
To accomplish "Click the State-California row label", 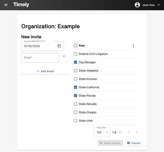I will [89, 87].
